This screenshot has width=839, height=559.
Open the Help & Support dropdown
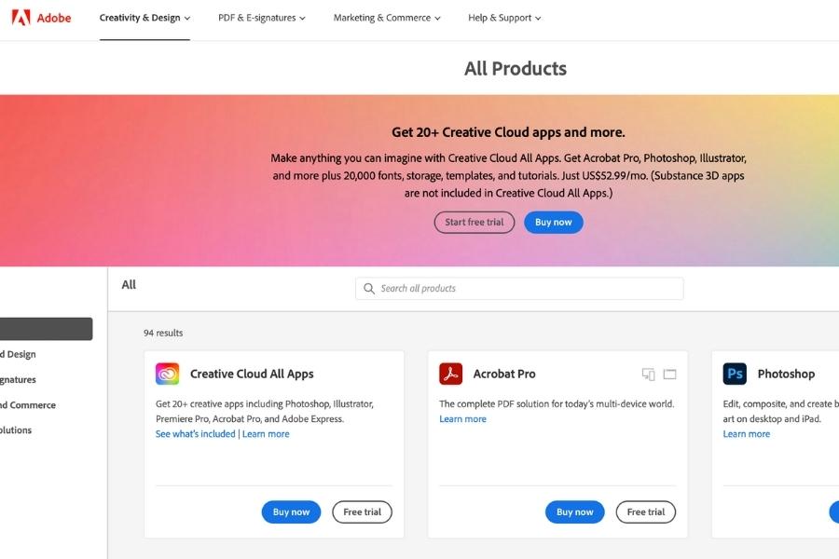click(x=503, y=17)
